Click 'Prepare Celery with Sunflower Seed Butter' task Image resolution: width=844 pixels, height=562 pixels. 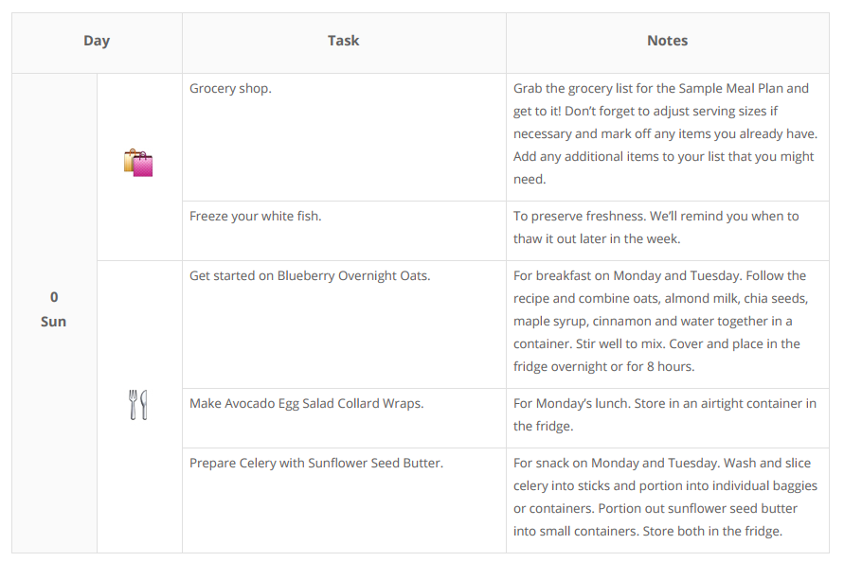tap(316, 463)
